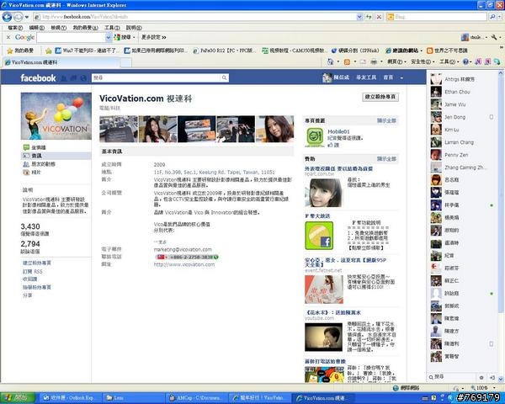
Task: Click the Mobile01 page name link
Action: [338, 131]
